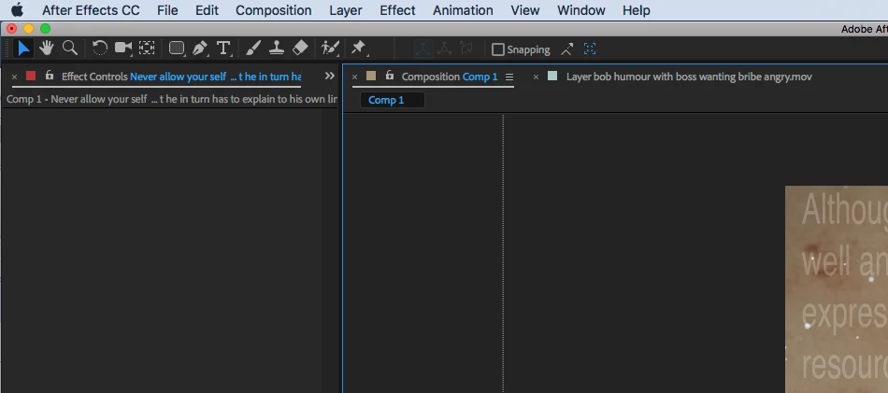The image size is (888, 393).
Task: Select the Roto Brush tool
Action: click(330, 49)
